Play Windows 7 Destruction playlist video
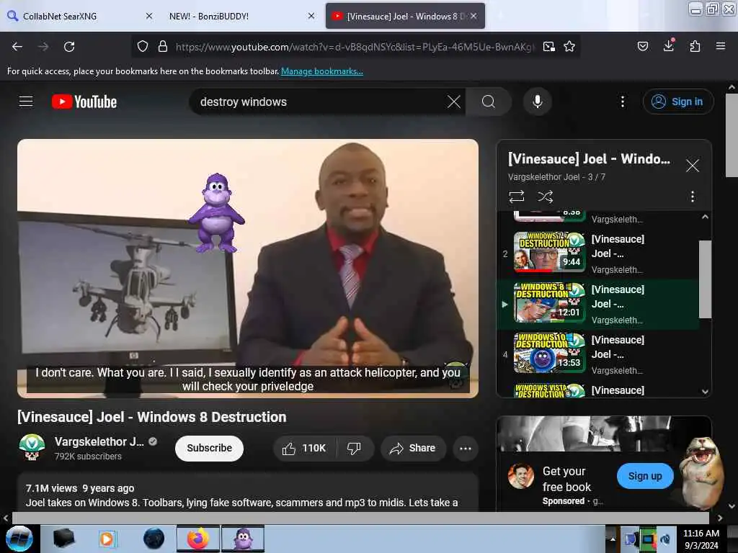The image size is (738, 553). click(x=597, y=254)
